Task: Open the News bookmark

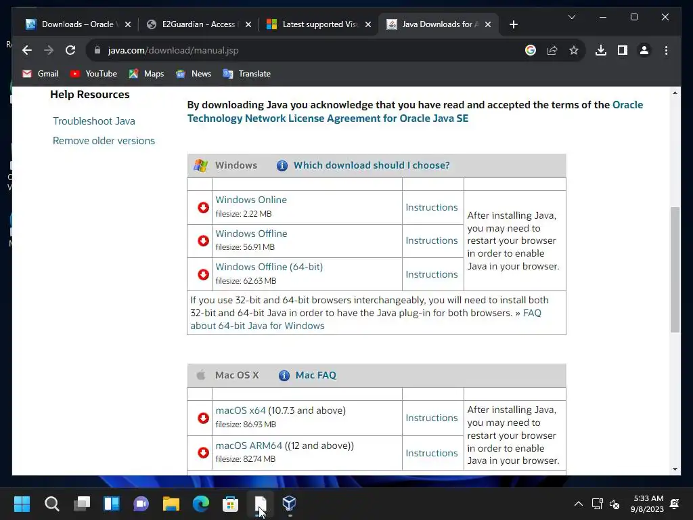Action: (194, 74)
